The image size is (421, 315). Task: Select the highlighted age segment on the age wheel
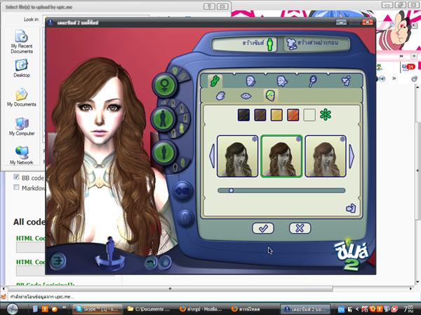click(182, 127)
